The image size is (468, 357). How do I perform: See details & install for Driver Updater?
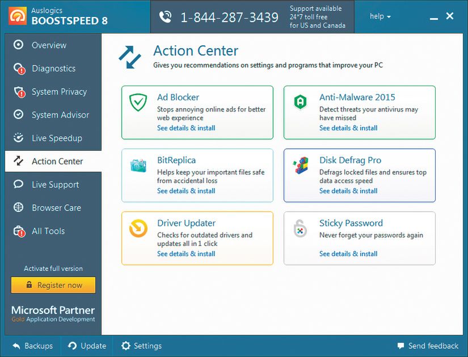[x=186, y=254]
